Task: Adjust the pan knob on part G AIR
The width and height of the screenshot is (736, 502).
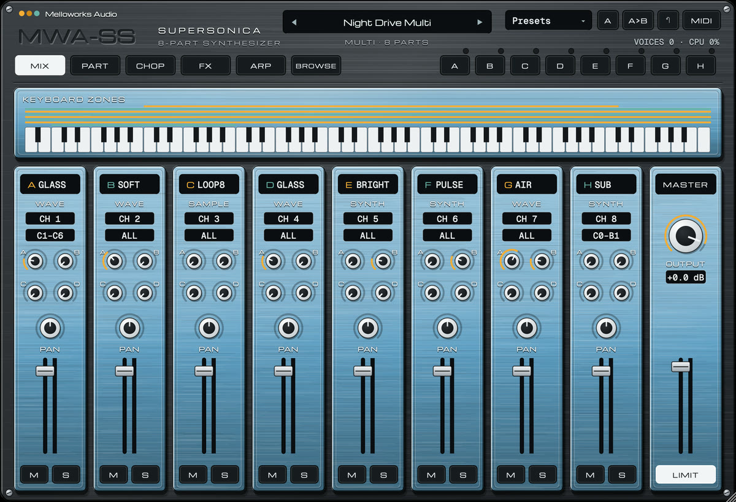Action: (527, 328)
